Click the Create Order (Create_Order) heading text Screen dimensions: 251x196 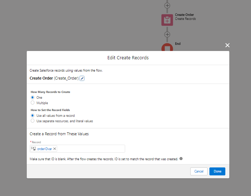pos(54,78)
